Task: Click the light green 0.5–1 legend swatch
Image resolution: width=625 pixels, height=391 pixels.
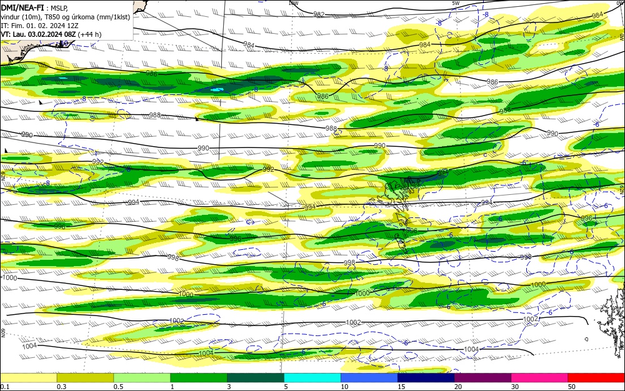Action: click(142, 378)
